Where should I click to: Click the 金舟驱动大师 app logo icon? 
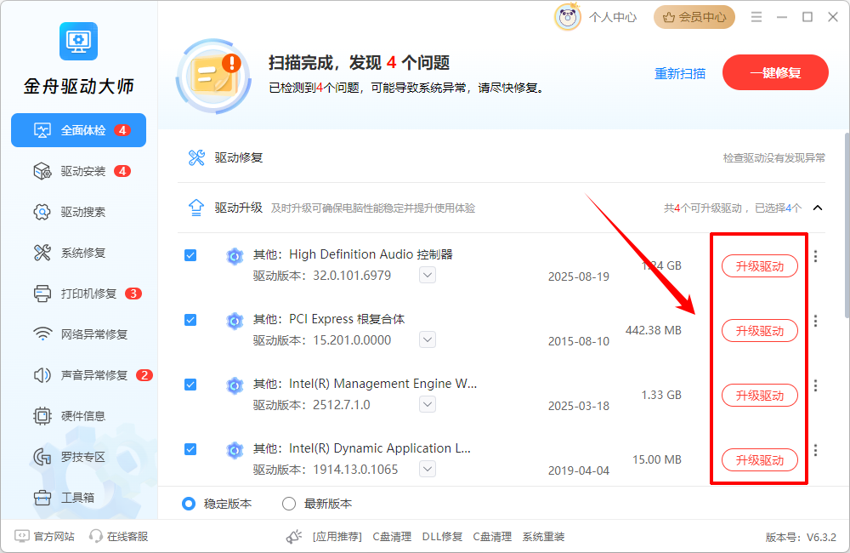78,41
